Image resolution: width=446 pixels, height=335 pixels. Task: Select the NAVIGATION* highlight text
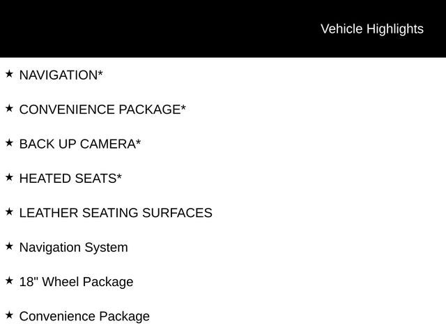pyautogui.click(x=61, y=75)
